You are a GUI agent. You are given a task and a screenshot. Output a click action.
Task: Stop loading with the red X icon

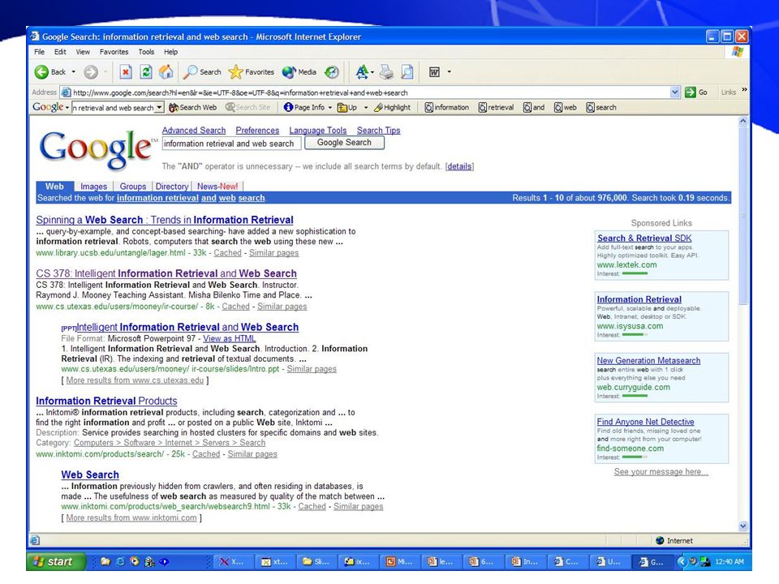tap(127, 72)
